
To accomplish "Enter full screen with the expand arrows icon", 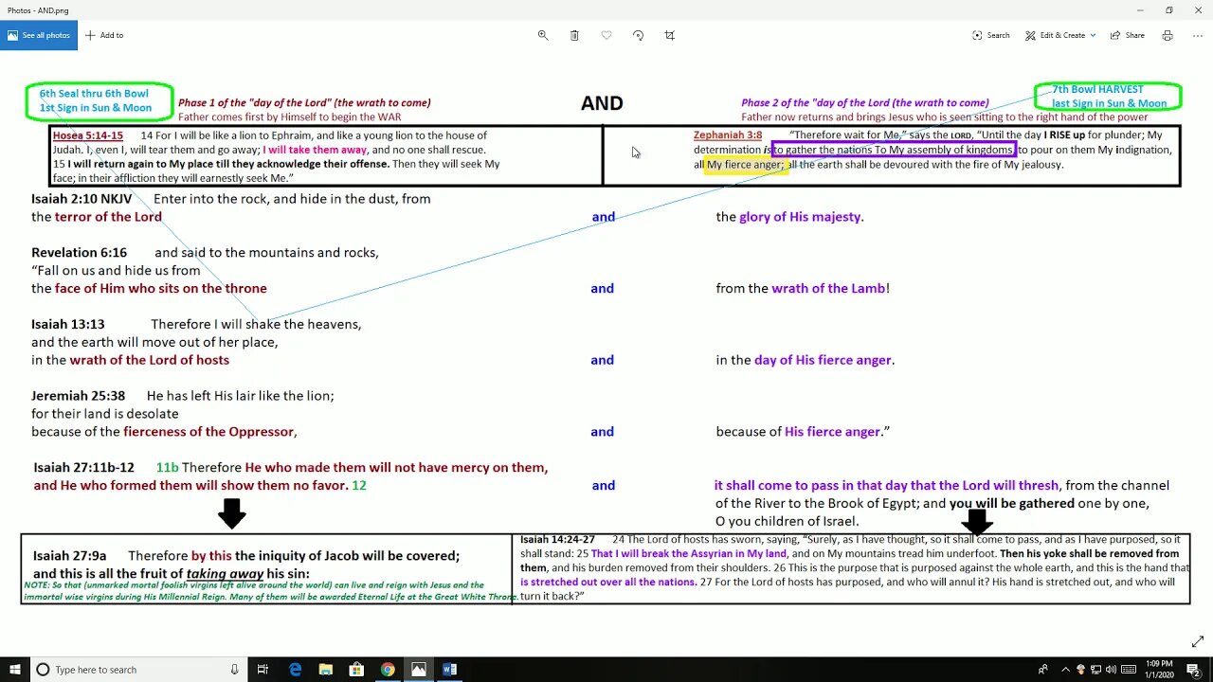I will (x=1197, y=641).
